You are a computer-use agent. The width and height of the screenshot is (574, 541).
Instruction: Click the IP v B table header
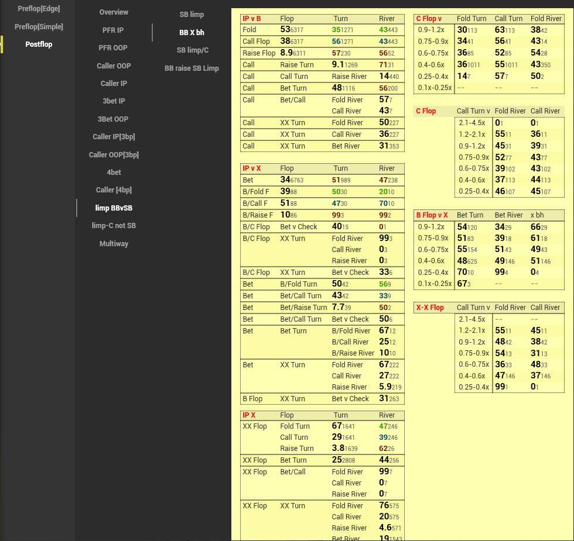(x=252, y=19)
